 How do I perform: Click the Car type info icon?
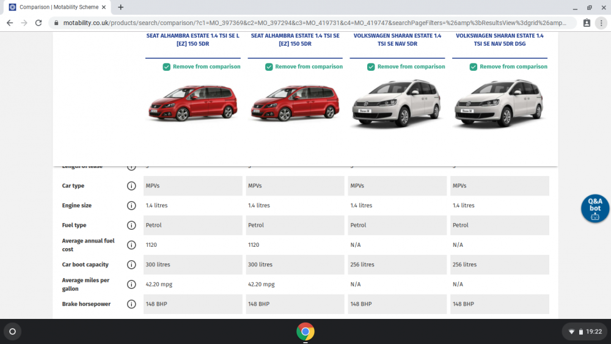(x=131, y=186)
